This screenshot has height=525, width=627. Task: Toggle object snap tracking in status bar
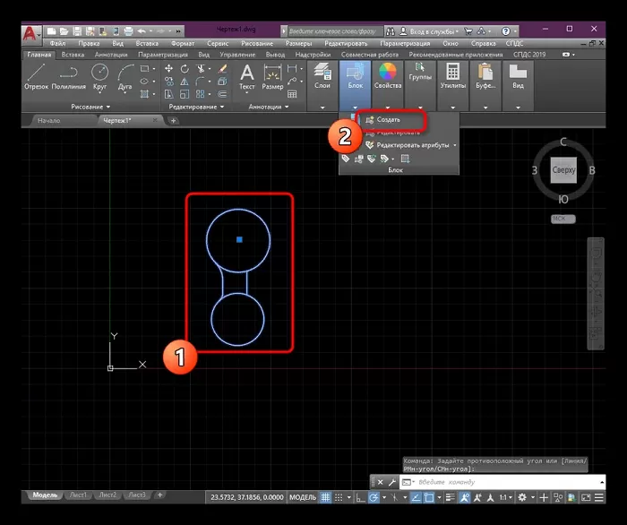pos(416,497)
